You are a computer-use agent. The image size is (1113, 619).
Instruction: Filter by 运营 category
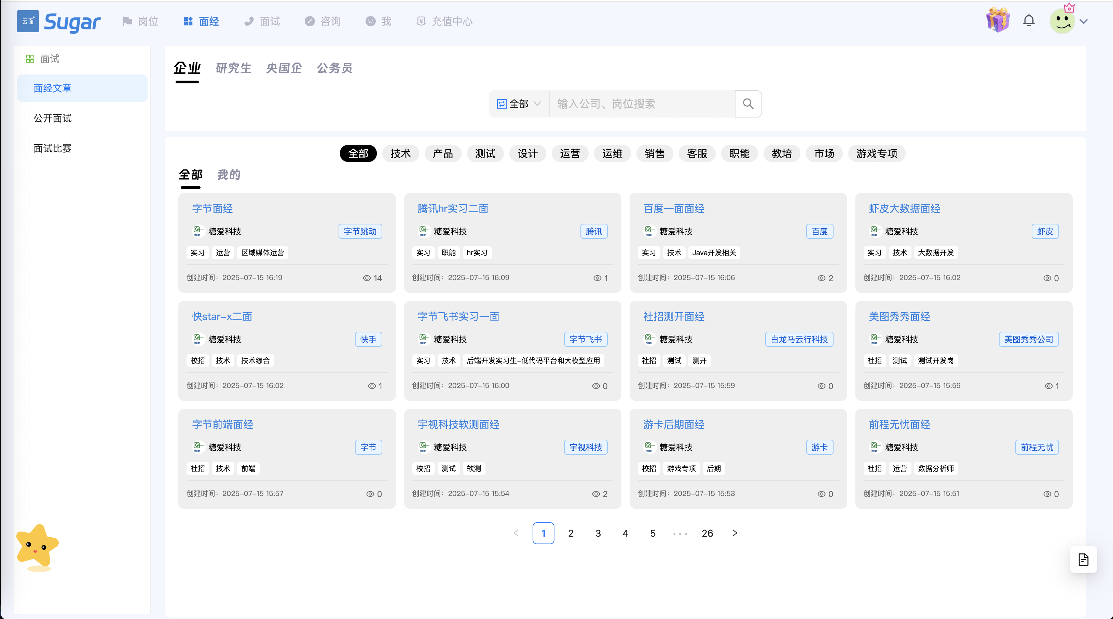(x=570, y=153)
